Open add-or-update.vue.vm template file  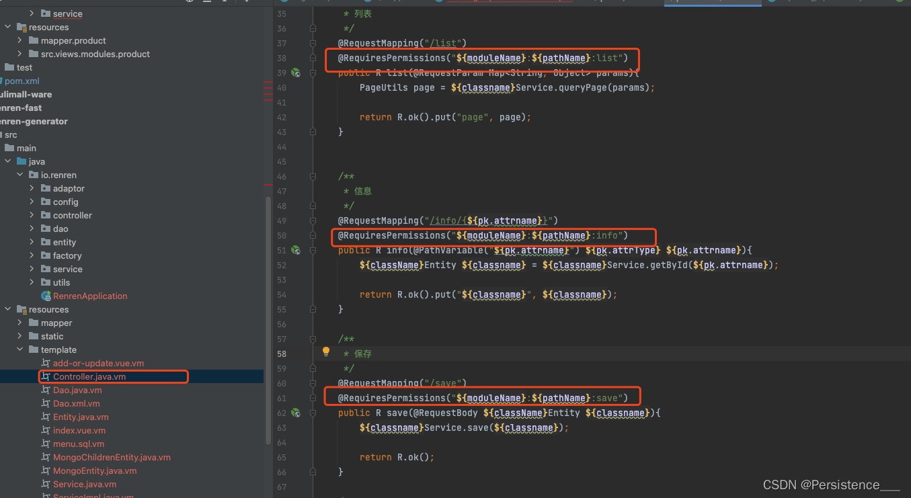click(x=98, y=363)
